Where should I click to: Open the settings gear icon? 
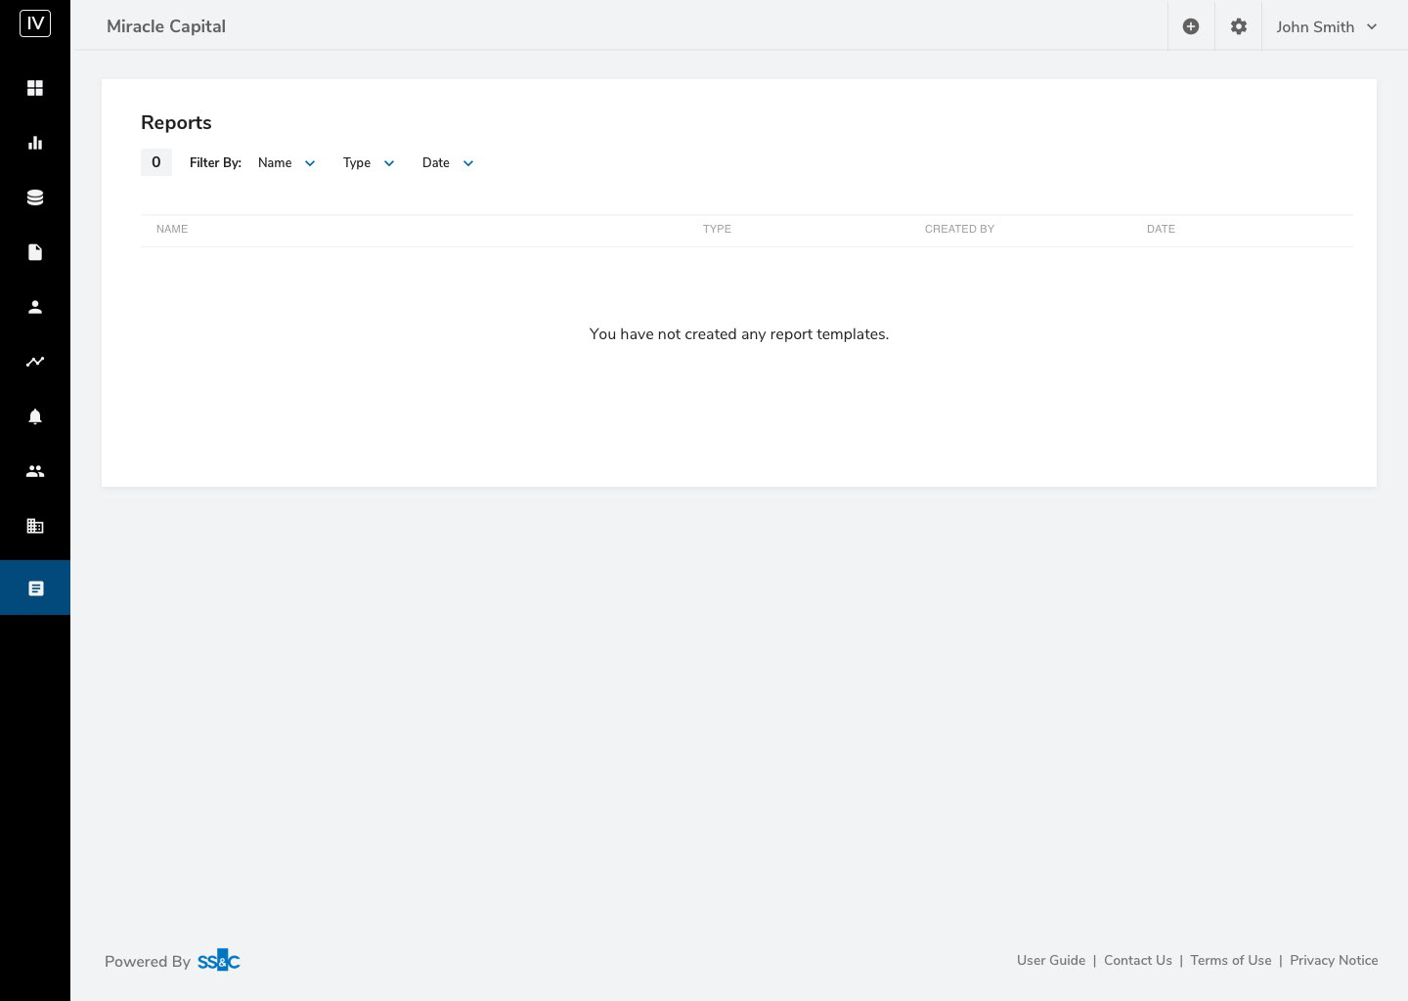point(1239,26)
